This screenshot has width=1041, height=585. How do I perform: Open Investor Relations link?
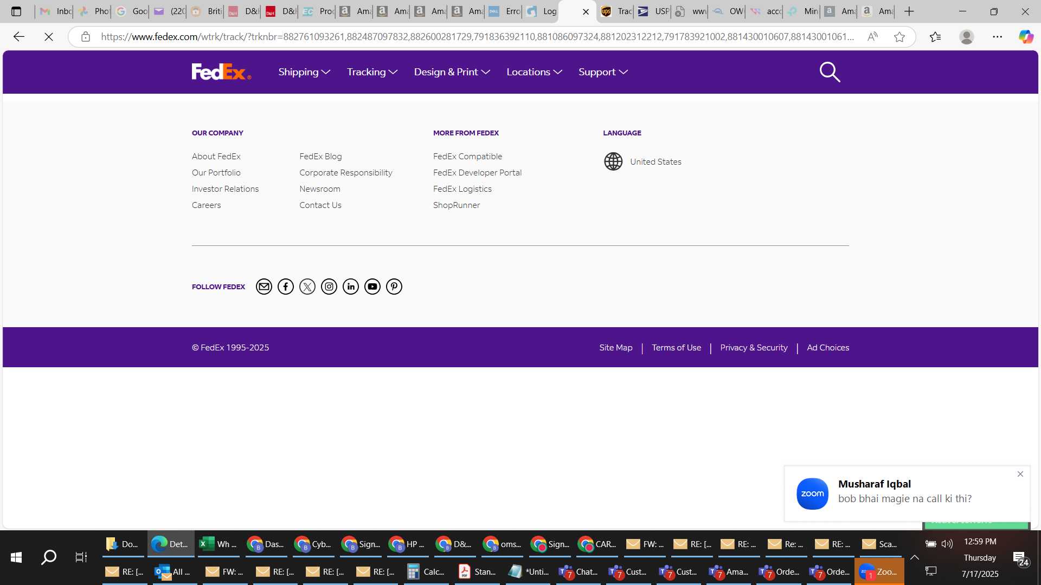point(225,189)
